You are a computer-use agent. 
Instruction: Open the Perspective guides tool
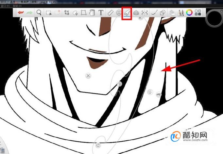[136, 13]
